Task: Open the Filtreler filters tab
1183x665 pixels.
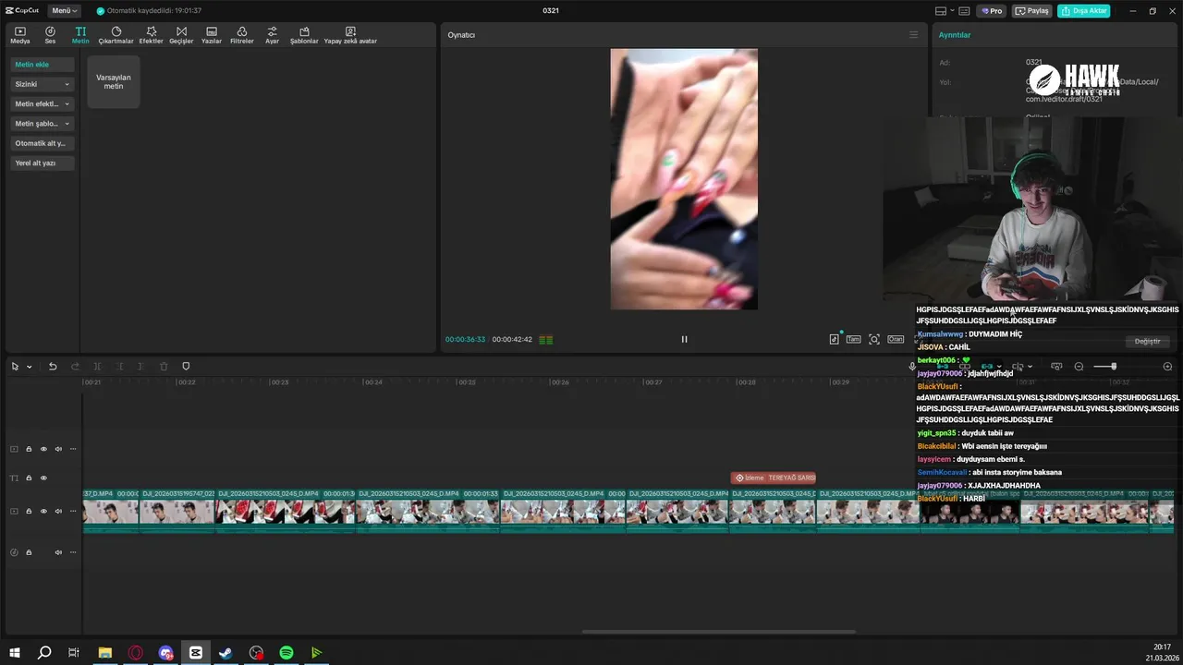Action: (x=241, y=35)
